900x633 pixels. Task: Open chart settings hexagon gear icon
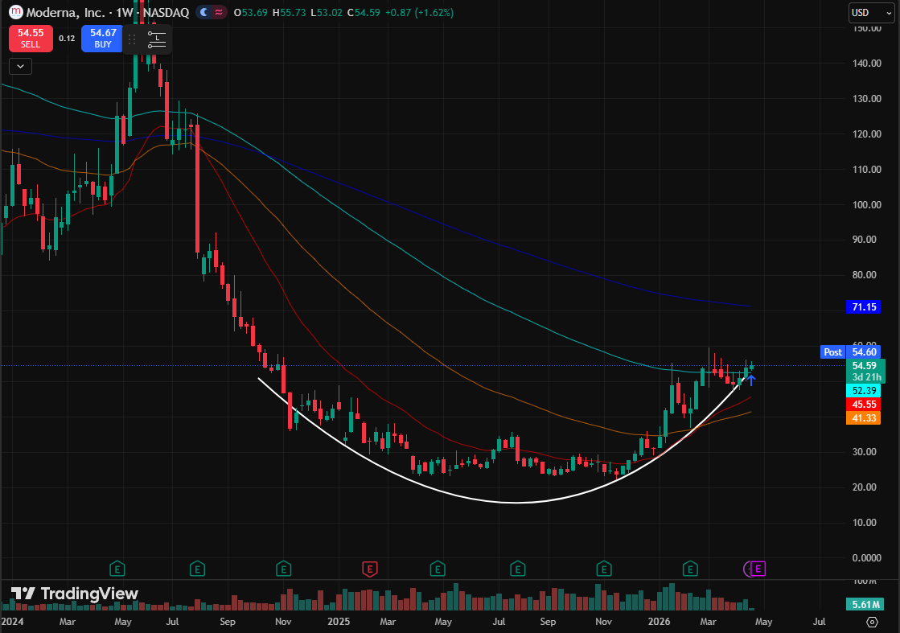[x=873, y=622]
